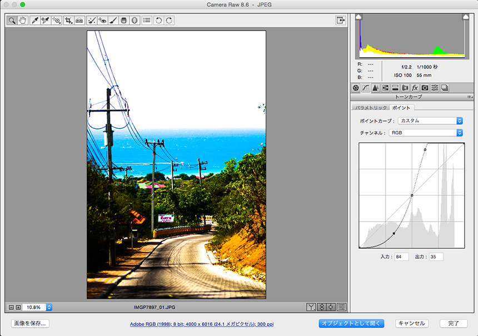Open the Adobe RGB workflow options link
478x336 pixels.
(x=202, y=324)
